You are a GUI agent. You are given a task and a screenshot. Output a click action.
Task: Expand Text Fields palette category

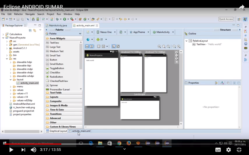[64, 93]
